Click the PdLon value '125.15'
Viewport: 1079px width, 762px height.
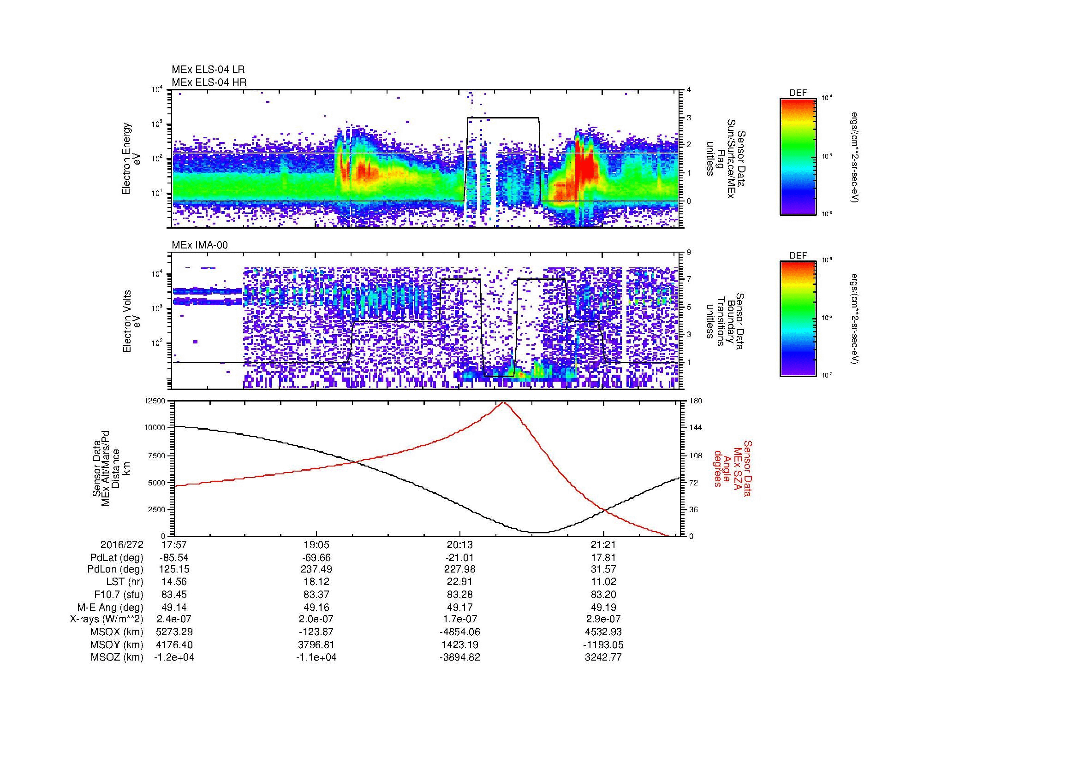174,569
